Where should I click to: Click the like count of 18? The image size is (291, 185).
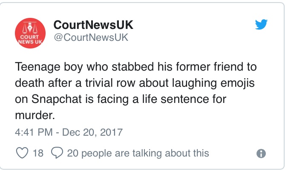pos(38,153)
